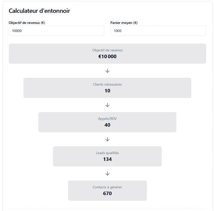Click the arrow below the Objectif de revenus box
The width and height of the screenshot is (215, 211).
[x=107, y=71]
